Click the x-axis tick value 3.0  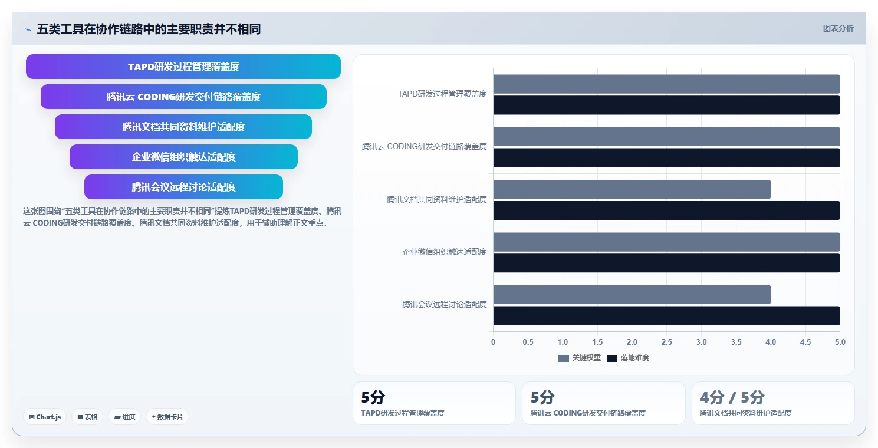701,342
